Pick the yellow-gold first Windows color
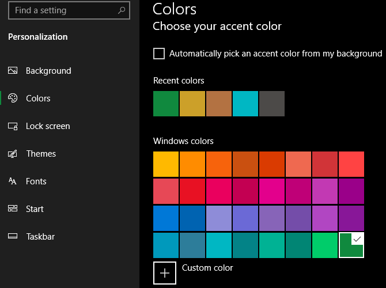 (166, 164)
